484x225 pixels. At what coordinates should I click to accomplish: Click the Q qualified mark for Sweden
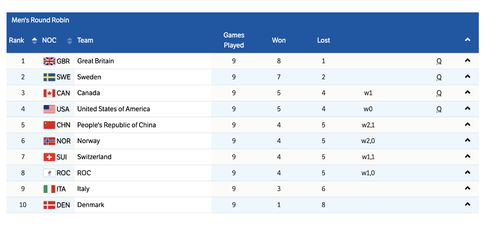point(439,77)
